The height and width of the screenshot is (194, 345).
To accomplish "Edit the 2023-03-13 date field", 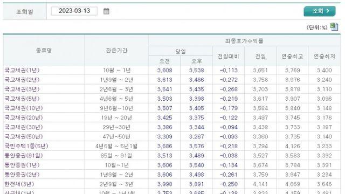I will (74, 11).
